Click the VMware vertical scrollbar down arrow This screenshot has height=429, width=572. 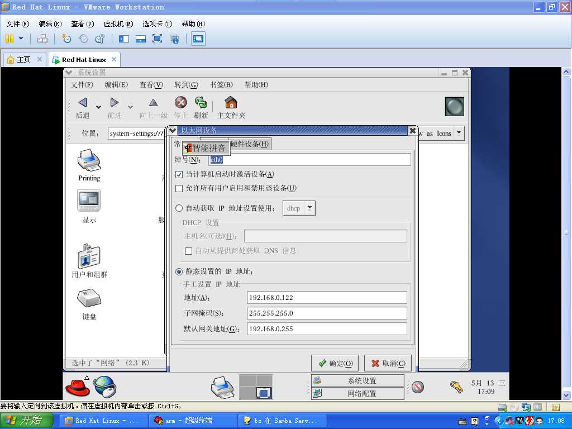coord(566,395)
